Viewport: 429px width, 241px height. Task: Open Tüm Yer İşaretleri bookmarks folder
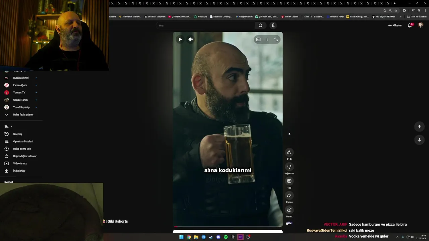point(417,16)
